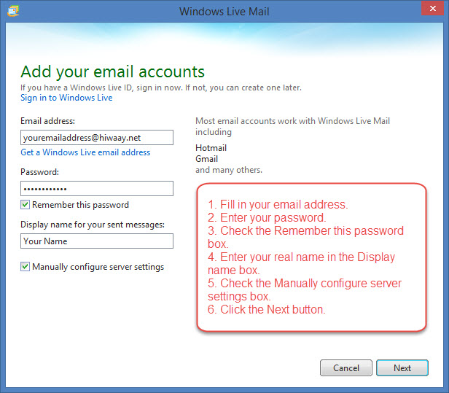449x393 pixels.
Task: Click the Email address input field
Action: [x=97, y=137]
